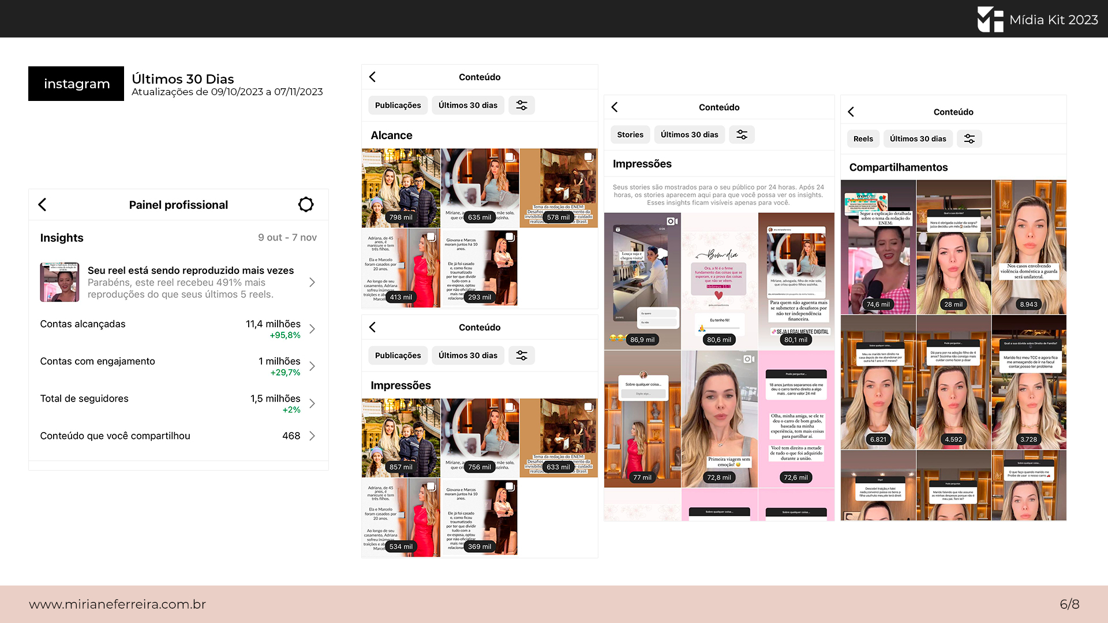Expand Total de seguidores chevron
Screen dimensions: 1108x623
(x=312, y=404)
